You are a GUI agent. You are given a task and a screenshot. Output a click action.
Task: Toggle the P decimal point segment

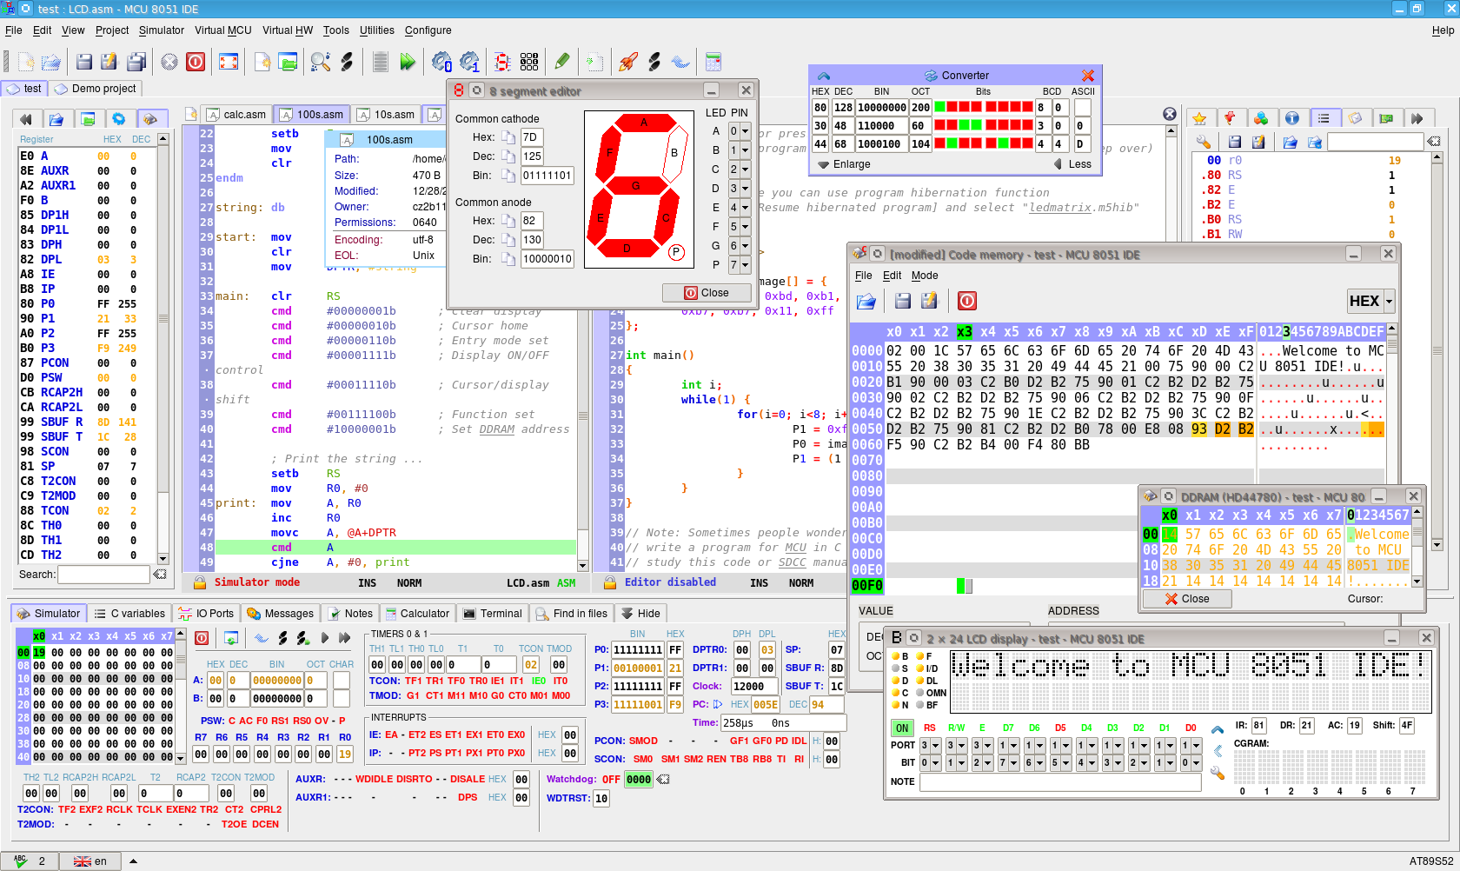tap(676, 252)
